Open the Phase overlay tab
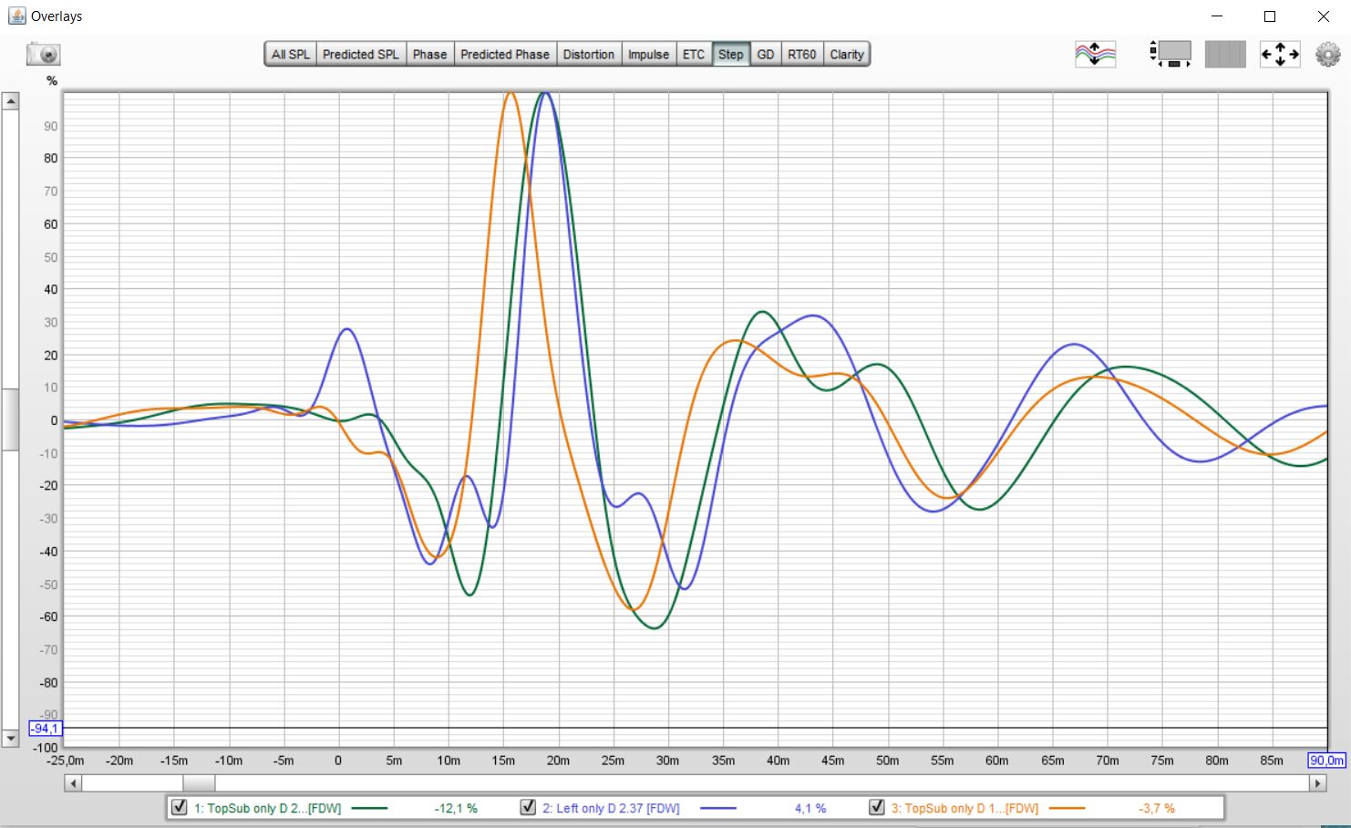The width and height of the screenshot is (1351, 828). 429,55
